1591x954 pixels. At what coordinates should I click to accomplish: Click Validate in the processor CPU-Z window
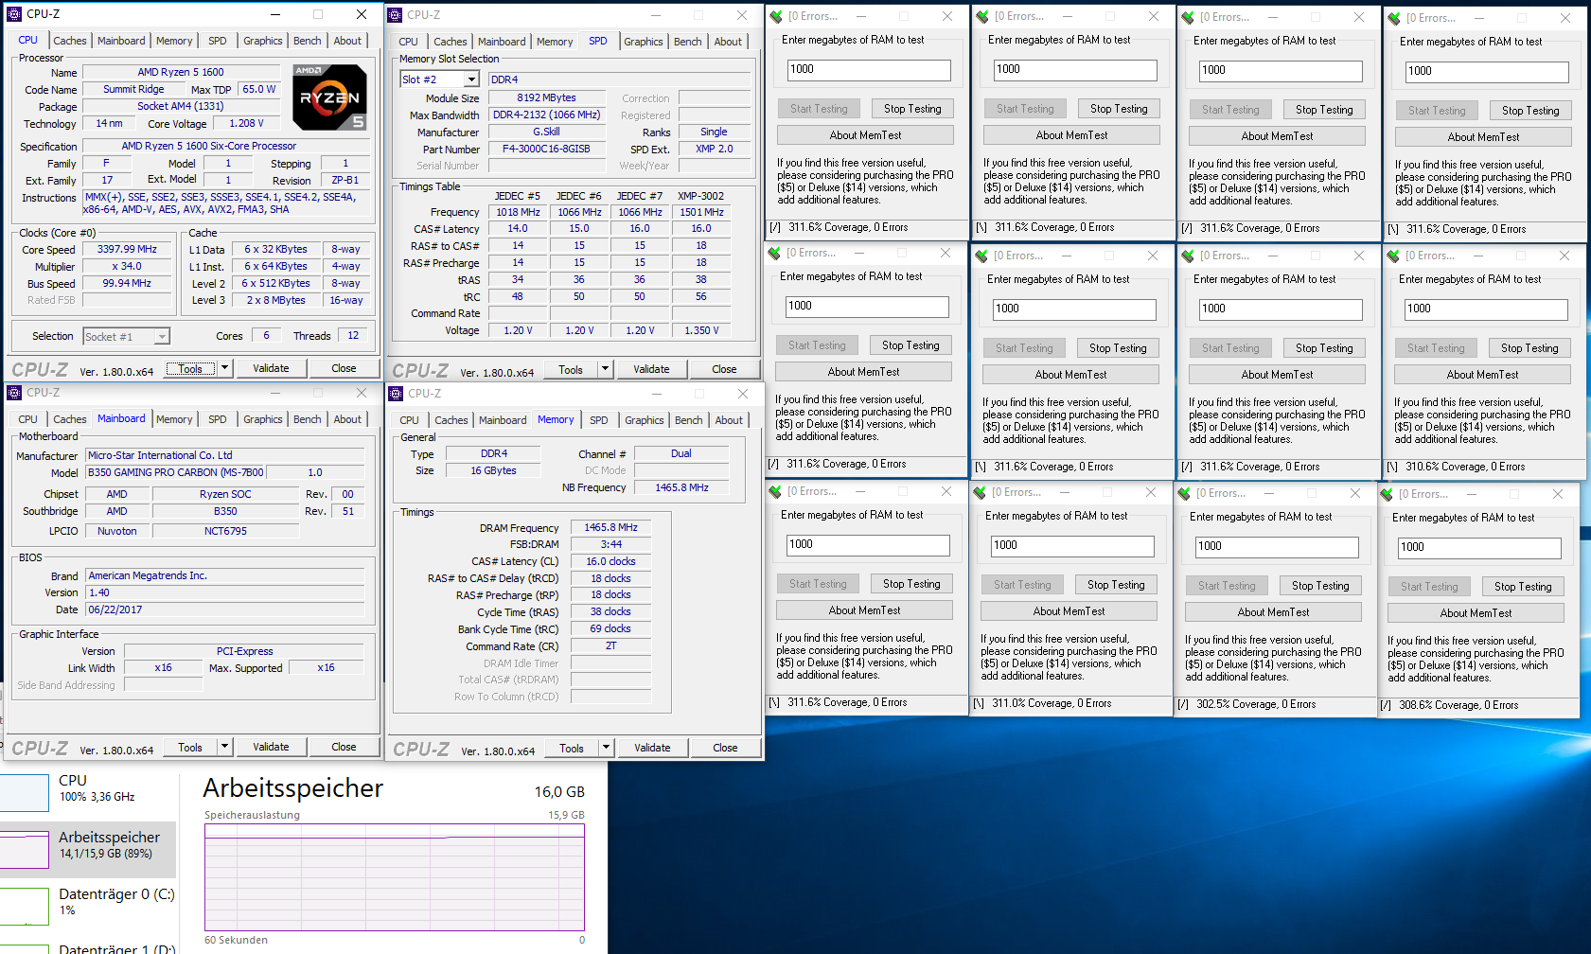pyautogui.click(x=271, y=368)
